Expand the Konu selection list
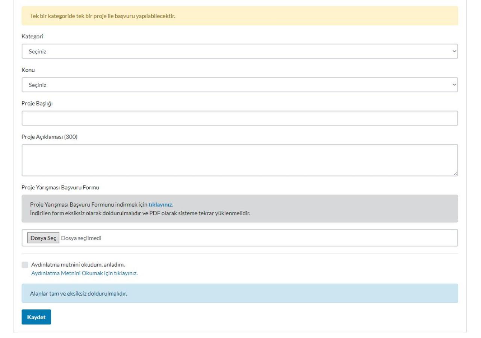Viewport: 481px width, 338px height. [239, 85]
